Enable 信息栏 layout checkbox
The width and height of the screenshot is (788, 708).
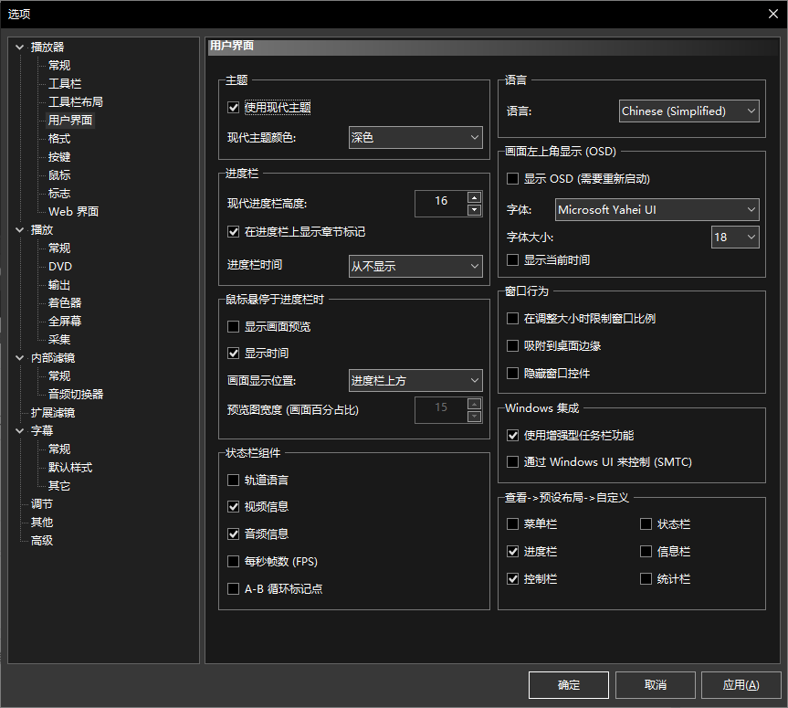pos(646,552)
